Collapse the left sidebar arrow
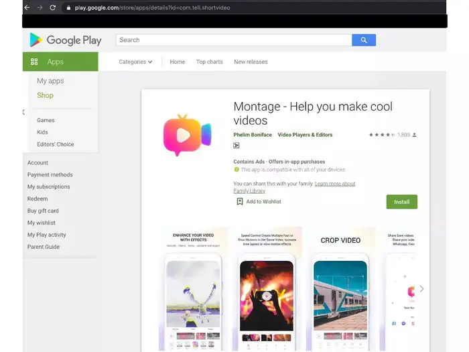The image size is (469, 352). coord(23,112)
